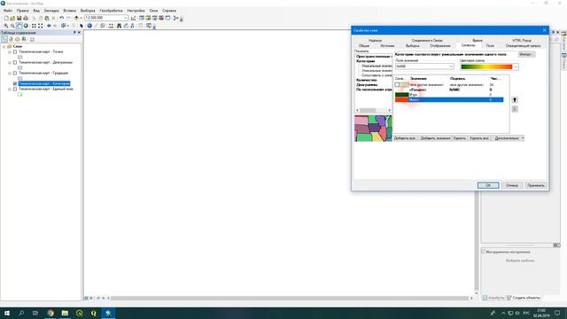Click the List By Source icon
This screenshot has height=319, width=567.
11,39
